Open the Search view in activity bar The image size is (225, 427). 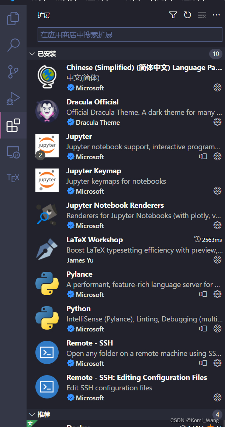pyautogui.click(x=13, y=45)
